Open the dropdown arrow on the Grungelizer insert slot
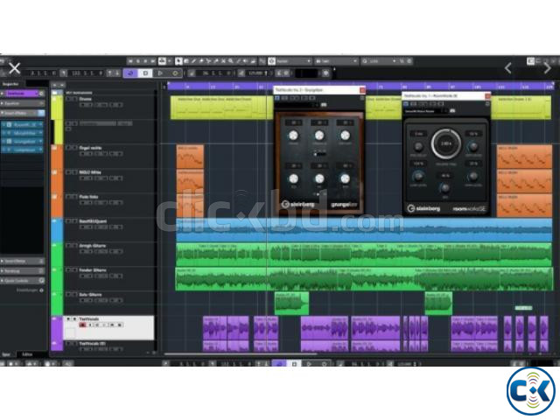This screenshot has height=420, width=560. [x=40, y=142]
